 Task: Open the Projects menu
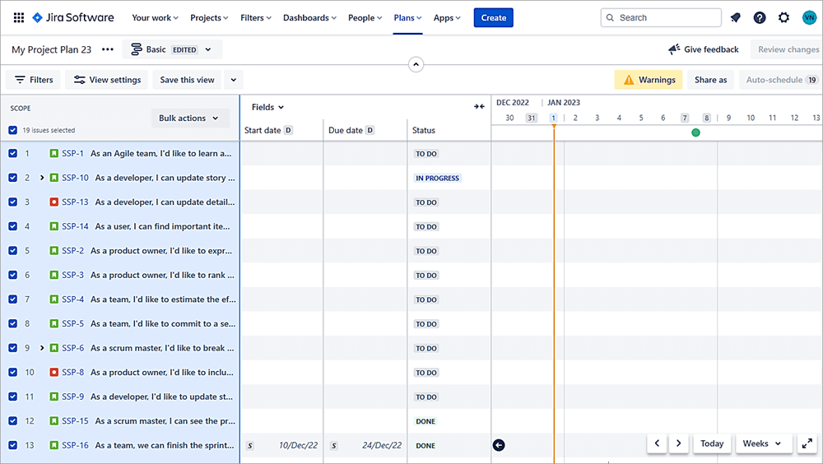(210, 17)
